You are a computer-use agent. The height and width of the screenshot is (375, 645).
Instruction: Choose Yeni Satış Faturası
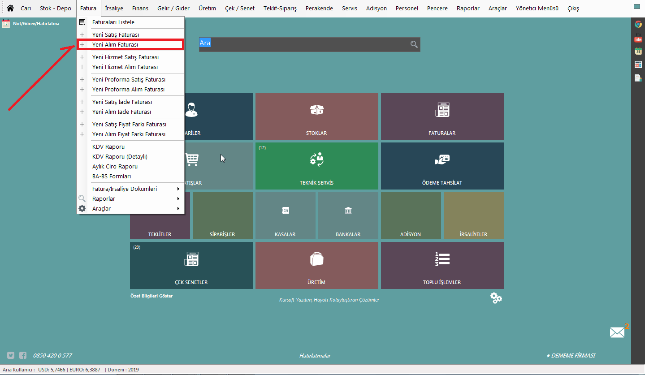click(130, 34)
